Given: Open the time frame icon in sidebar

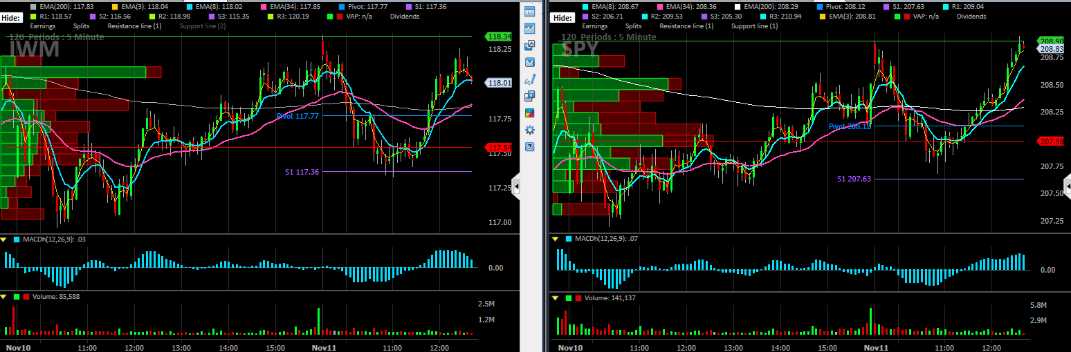Looking at the screenshot, I should [x=530, y=11].
